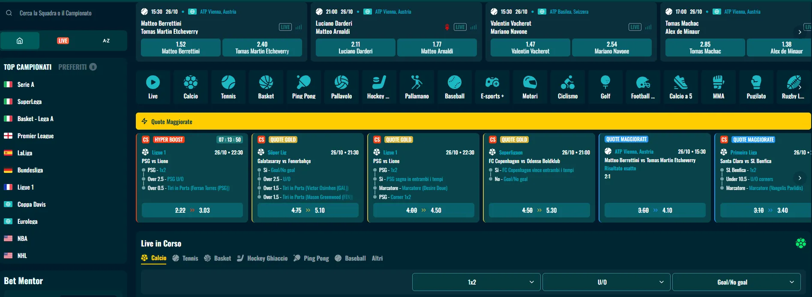
Task: Bet 2.54 on Mariano Navone
Action: pyautogui.click(x=612, y=48)
